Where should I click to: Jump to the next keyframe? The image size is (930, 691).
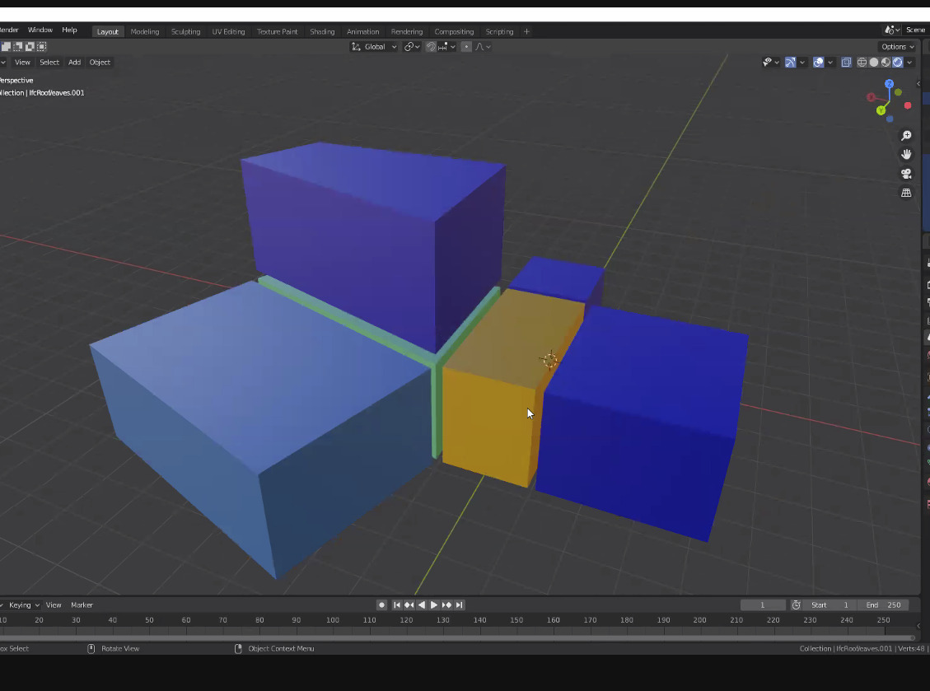click(446, 605)
